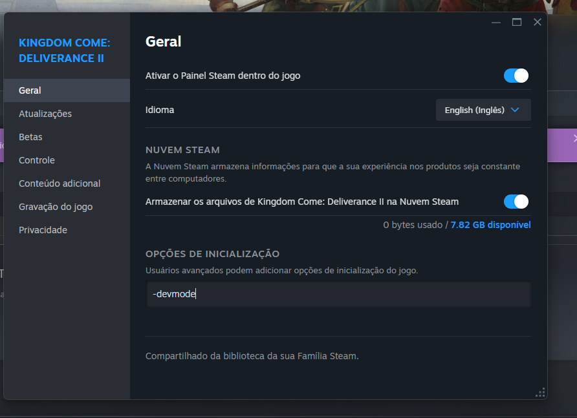Click the Kingdom Come: Deliverance II title
The height and width of the screenshot is (418, 577).
pyautogui.click(x=65, y=50)
